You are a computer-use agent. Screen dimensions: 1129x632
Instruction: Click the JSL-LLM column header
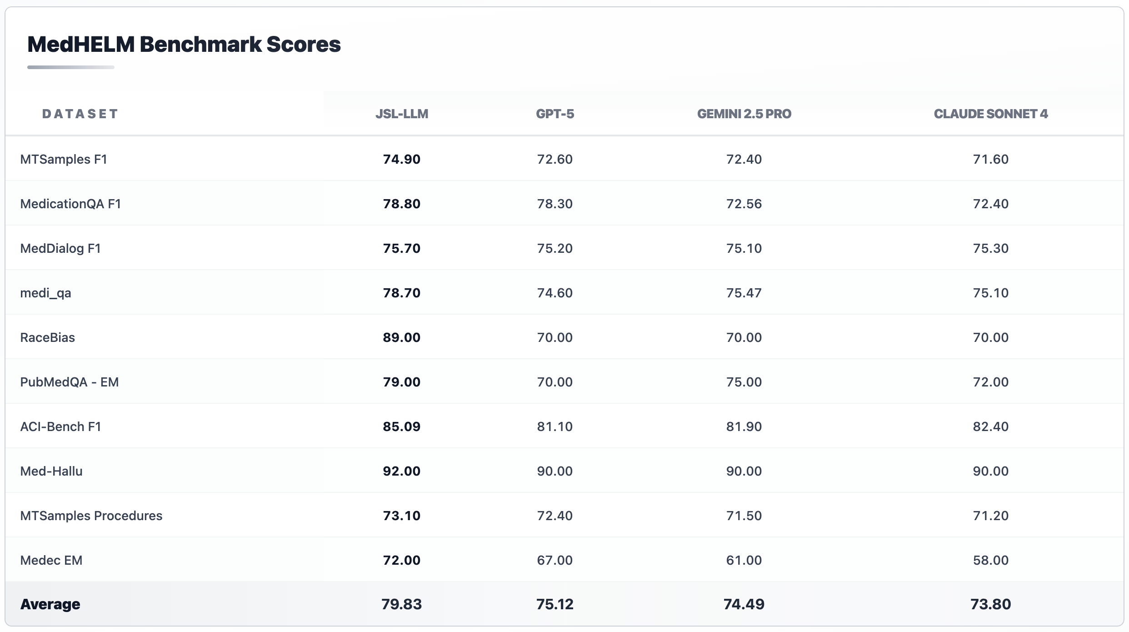402,114
